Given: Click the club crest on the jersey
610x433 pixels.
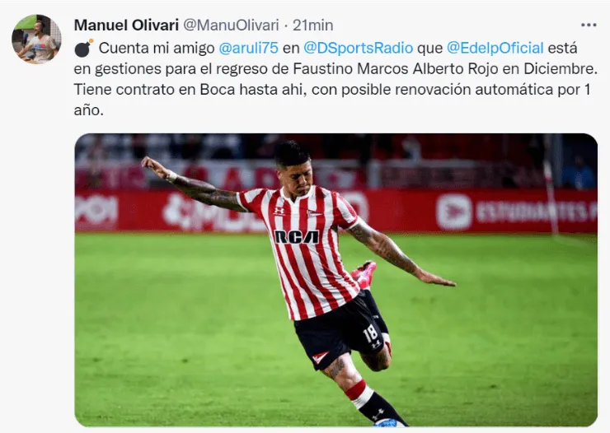Looking at the screenshot, I should click(315, 213).
